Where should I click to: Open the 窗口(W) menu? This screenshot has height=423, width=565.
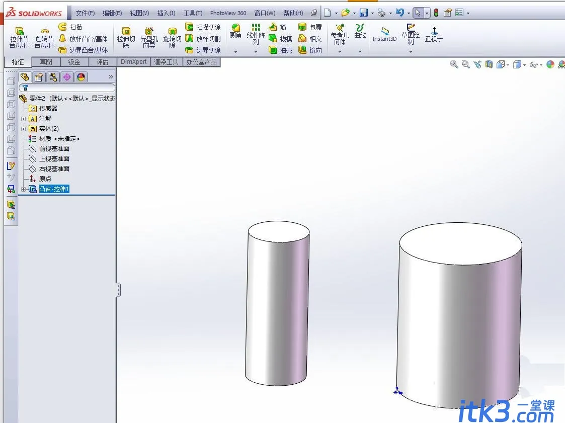tap(265, 13)
